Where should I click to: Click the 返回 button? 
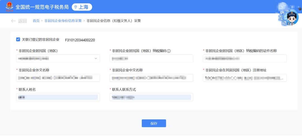pos(22,21)
